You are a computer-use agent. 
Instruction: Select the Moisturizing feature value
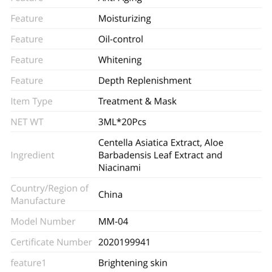[x=125, y=19]
